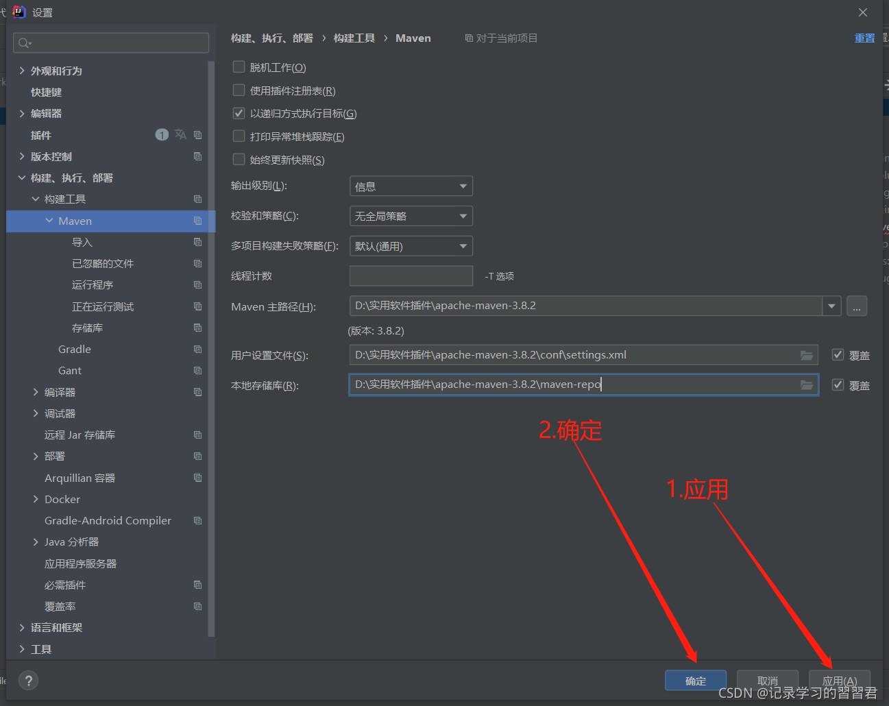Click the help question mark button
Viewport: 889px width, 706px height.
pos(28,681)
